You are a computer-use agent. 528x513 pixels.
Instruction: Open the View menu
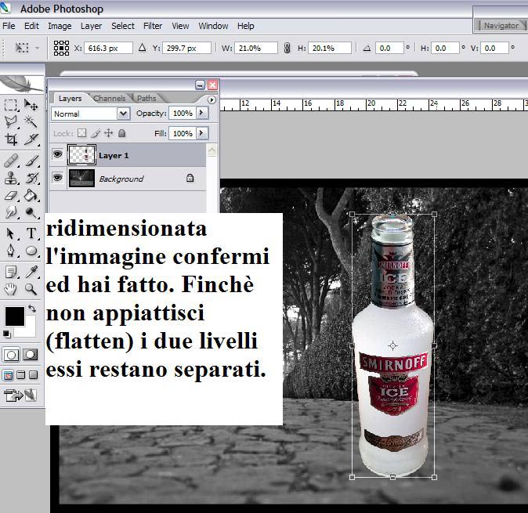(180, 26)
